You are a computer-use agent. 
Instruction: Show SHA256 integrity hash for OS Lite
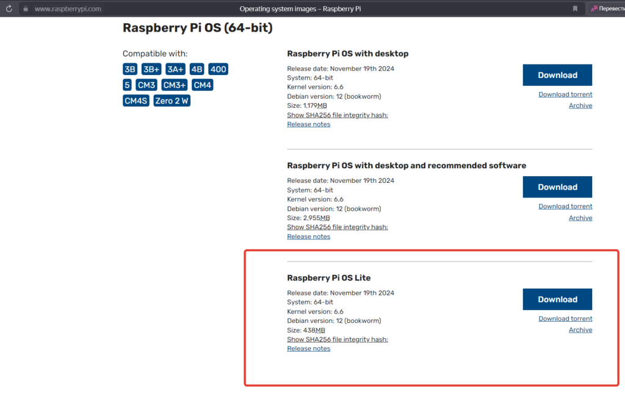coord(337,339)
